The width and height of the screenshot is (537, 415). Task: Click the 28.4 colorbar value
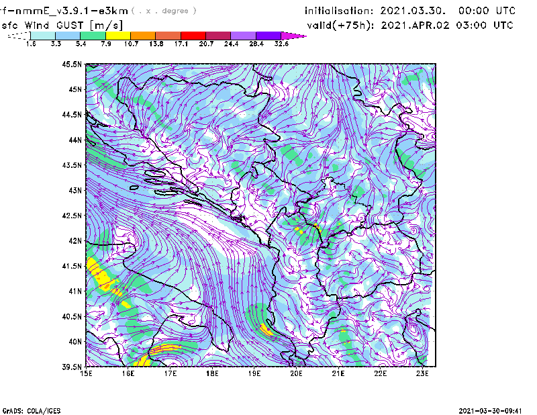pos(256,44)
